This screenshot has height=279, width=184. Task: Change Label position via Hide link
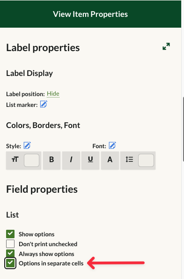click(53, 94)
